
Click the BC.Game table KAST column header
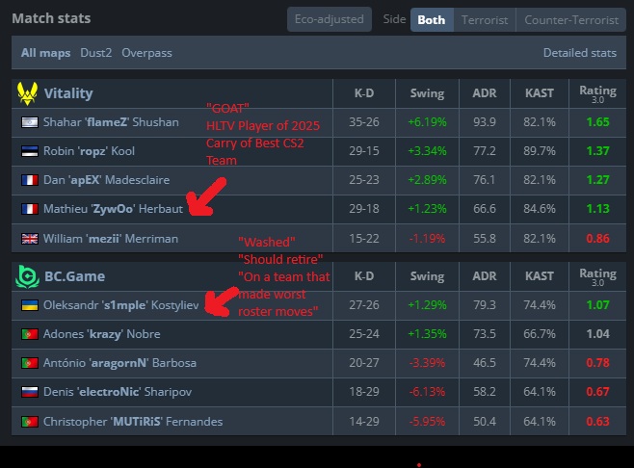click(540, 276)
